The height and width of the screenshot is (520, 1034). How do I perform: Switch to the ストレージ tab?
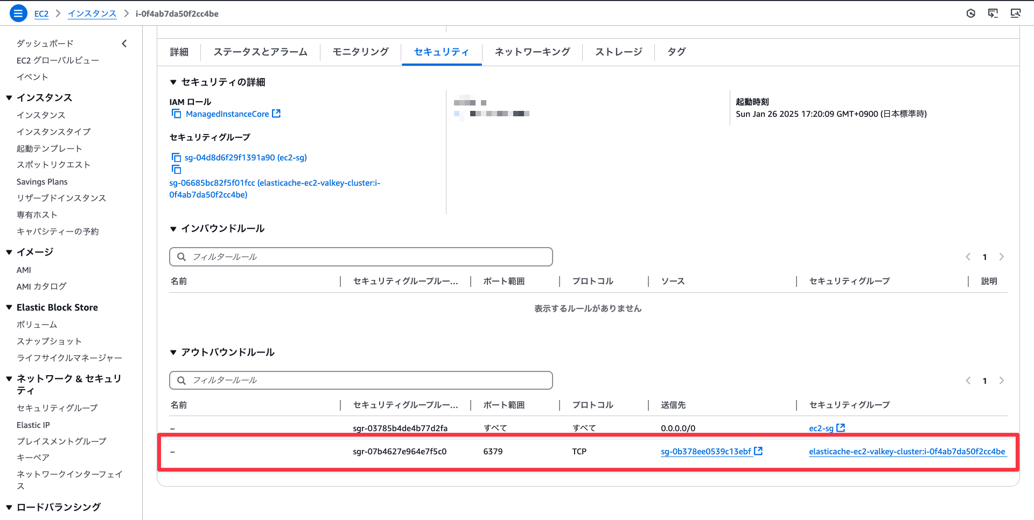click(619, 52)
